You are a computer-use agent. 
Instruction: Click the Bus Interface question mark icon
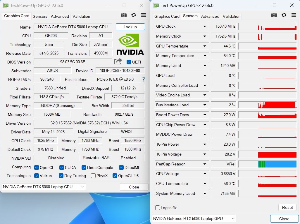click(x=144, y=79)
